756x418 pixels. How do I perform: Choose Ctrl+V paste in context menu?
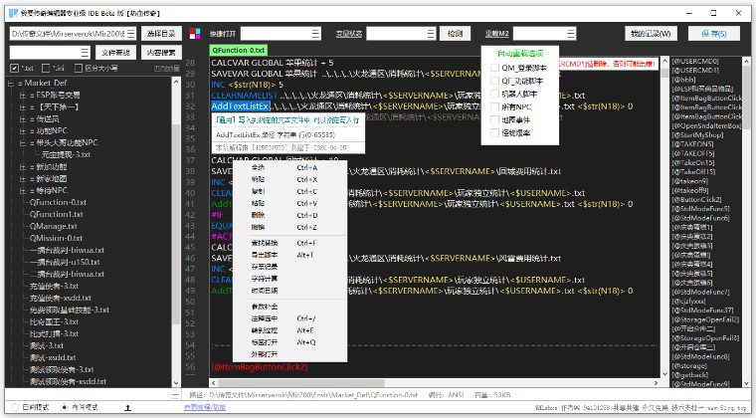289,203
